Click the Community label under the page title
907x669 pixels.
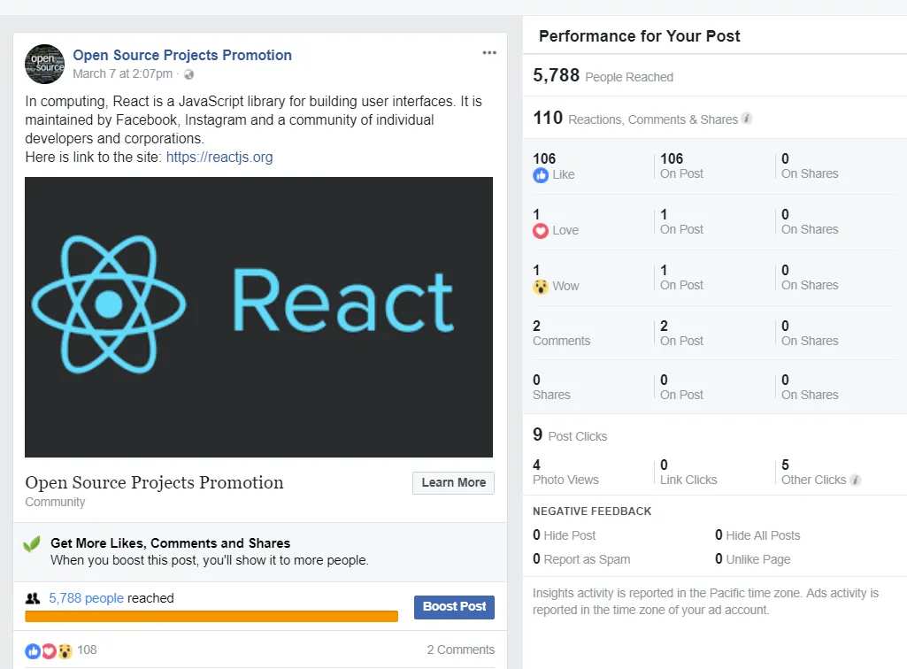55,502
